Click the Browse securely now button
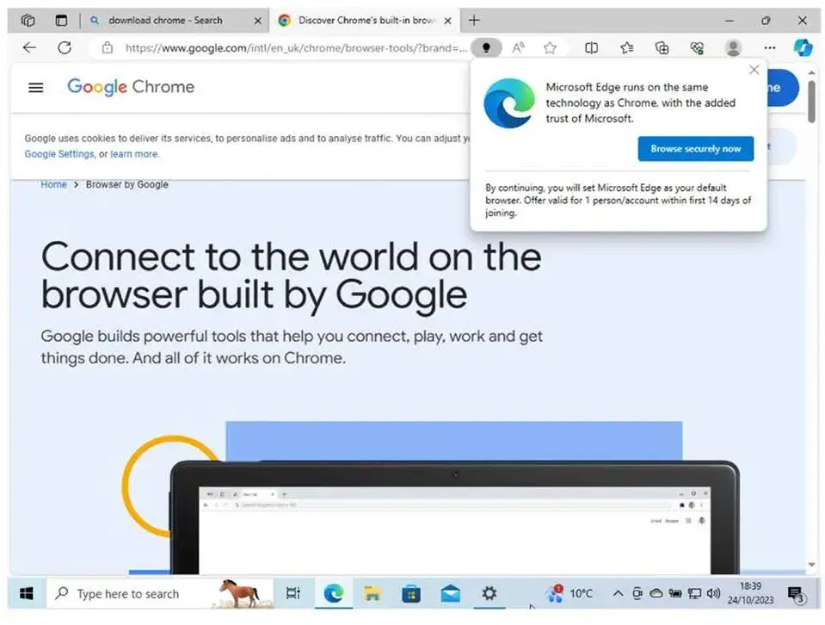Image resolution: width=825 pixels, height=625 pixels. (695, 149)
